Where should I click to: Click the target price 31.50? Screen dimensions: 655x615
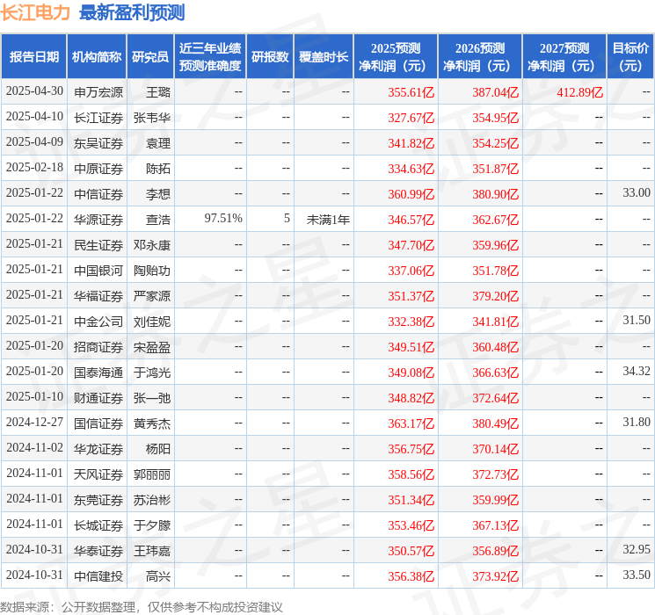click(637, 320)
